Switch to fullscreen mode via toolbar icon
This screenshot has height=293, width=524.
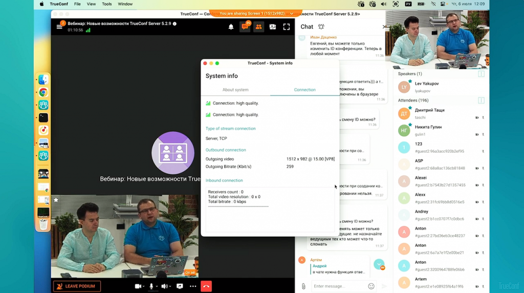pos(287,27)
